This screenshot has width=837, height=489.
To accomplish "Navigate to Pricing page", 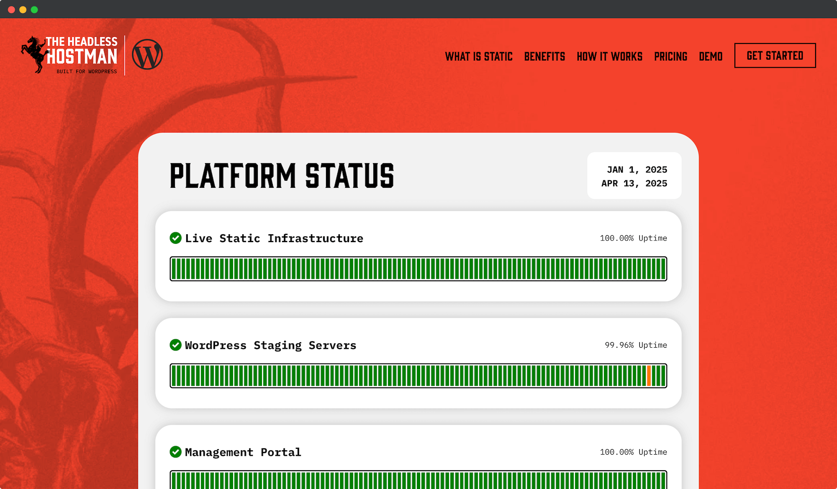I will (670, 56).
